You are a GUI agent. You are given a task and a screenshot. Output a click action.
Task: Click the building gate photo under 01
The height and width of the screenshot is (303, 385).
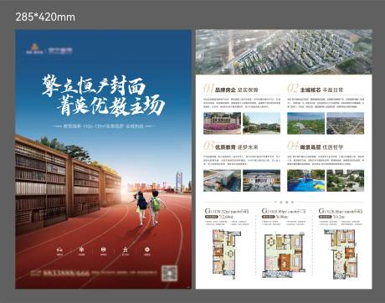pos(261,123)
